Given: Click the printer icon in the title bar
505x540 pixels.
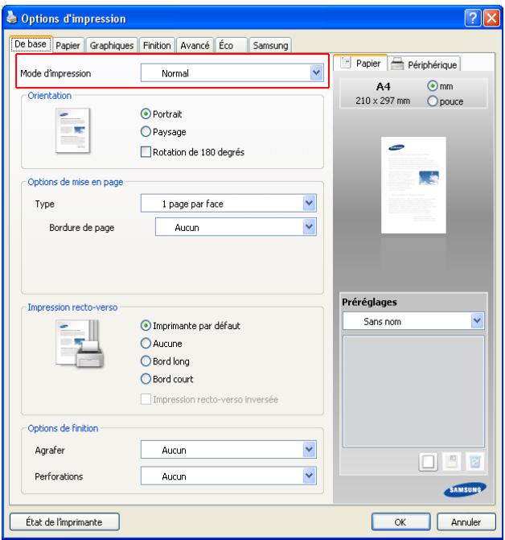Looking at the screenshot, I should [x=12, y=17].
